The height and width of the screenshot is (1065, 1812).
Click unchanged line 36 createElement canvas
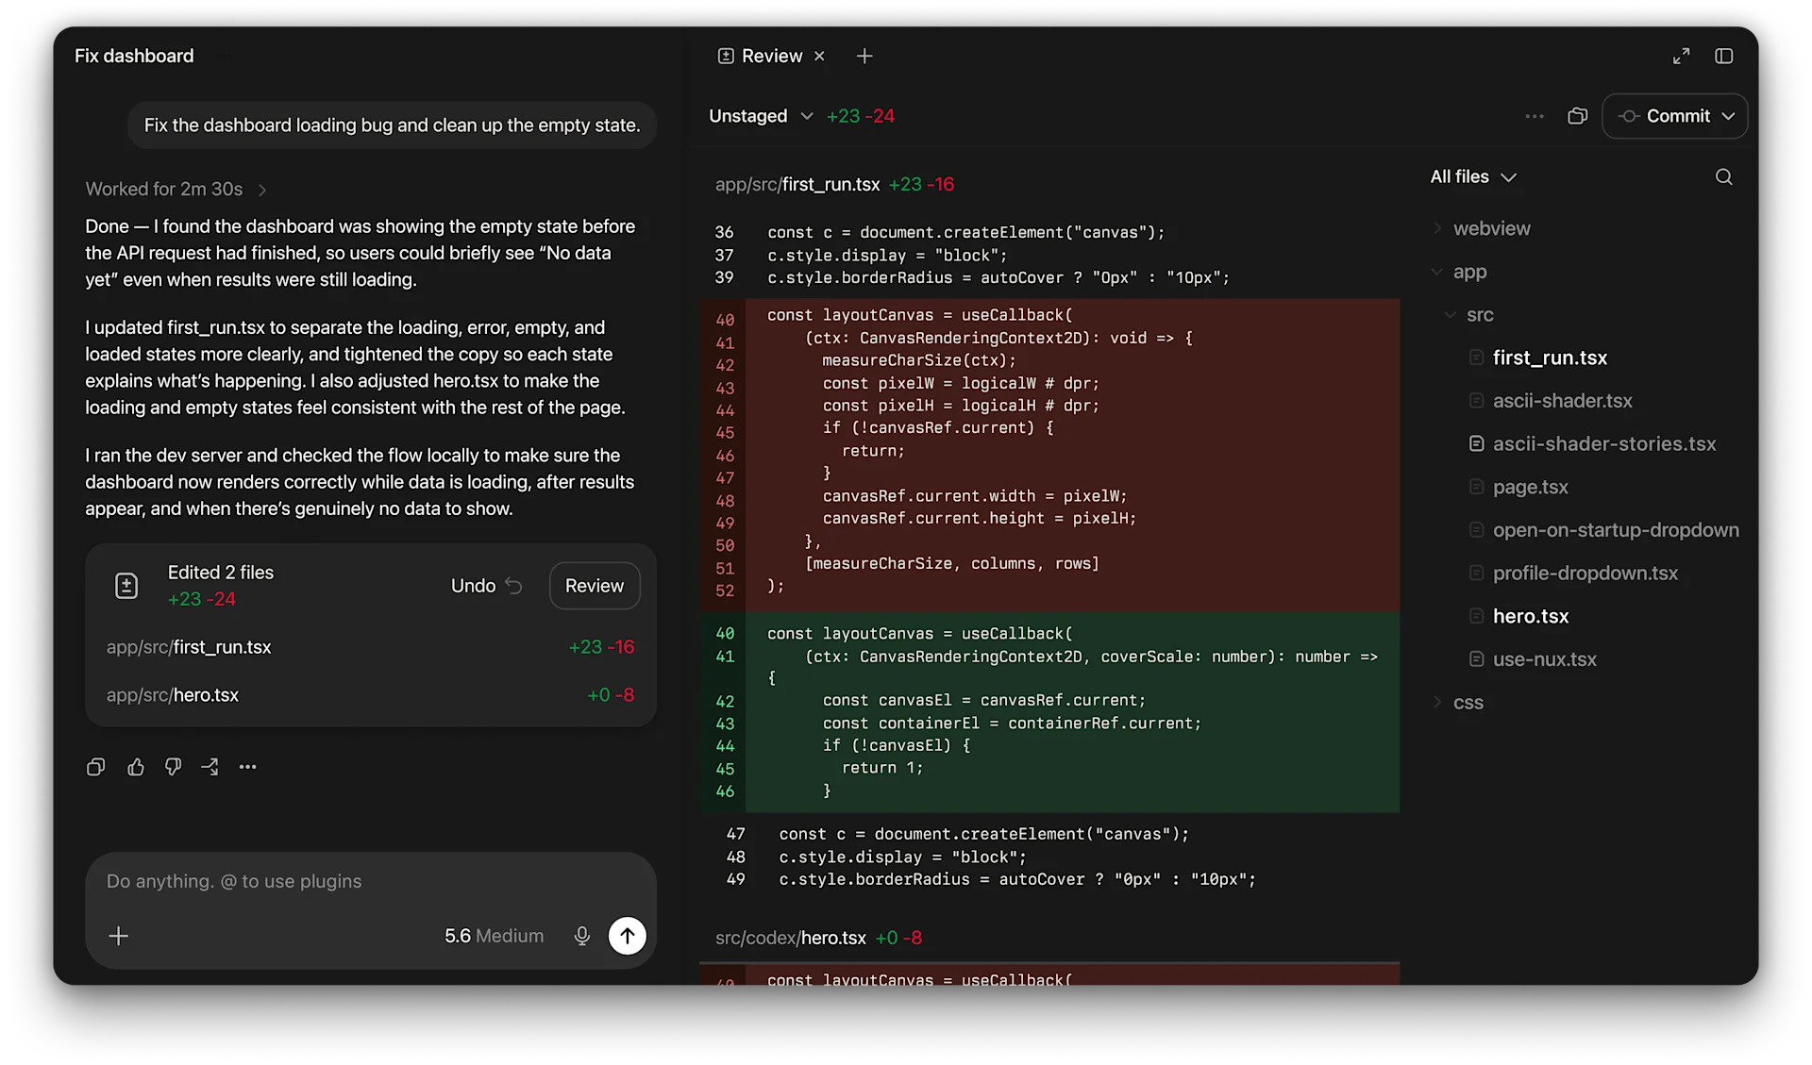click(1049, 232)
